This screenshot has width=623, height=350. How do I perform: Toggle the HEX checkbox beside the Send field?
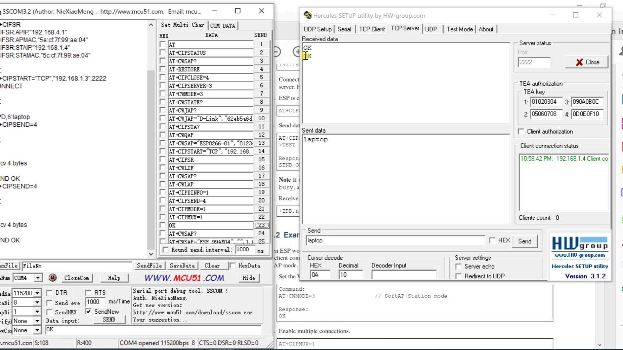click(x=492, y=240)
